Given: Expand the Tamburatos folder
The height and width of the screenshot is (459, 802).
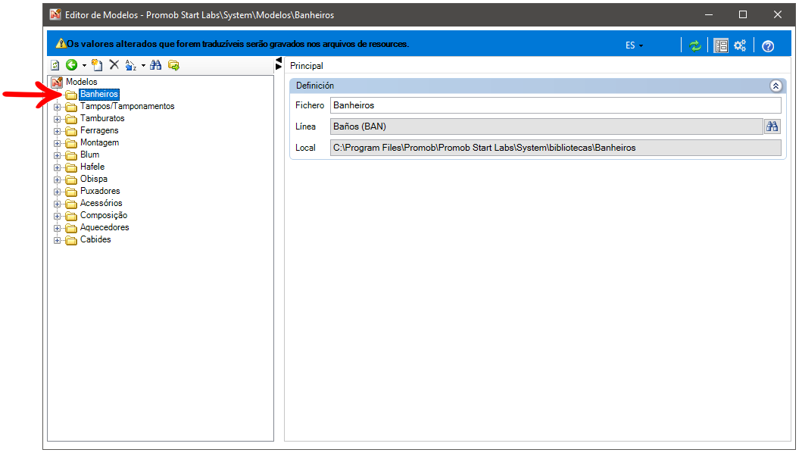Looking at the screenshot, I should click(58, 119).
